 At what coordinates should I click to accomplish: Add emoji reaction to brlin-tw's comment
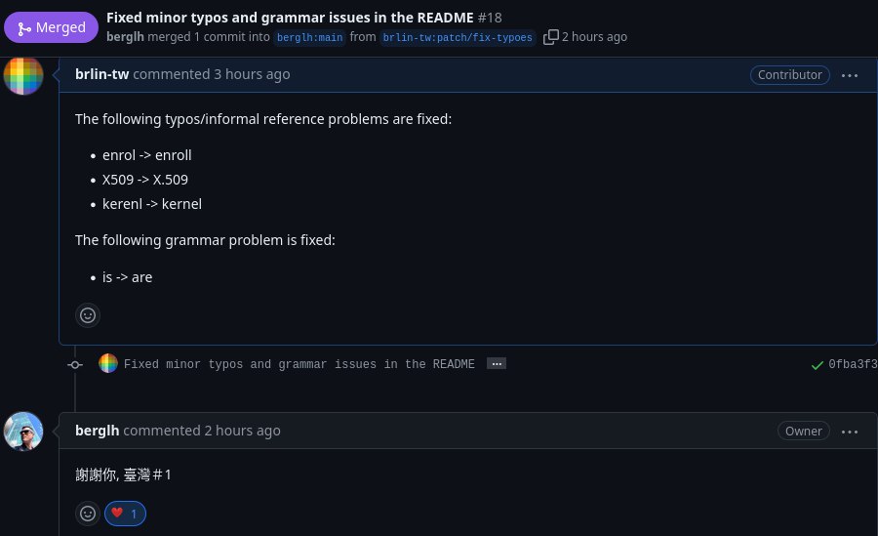[88, 315]
